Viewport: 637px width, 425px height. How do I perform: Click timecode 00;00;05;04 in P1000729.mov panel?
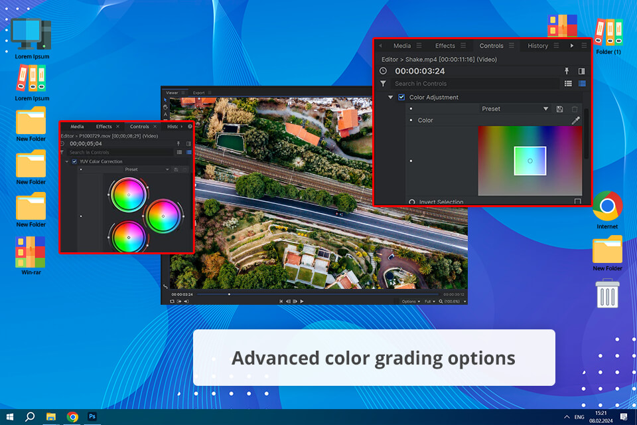pyautogui.click(x=86, y=143)
